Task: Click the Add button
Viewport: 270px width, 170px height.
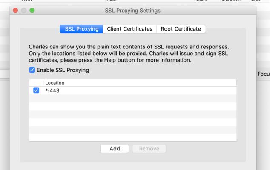Action: (115, 149)
